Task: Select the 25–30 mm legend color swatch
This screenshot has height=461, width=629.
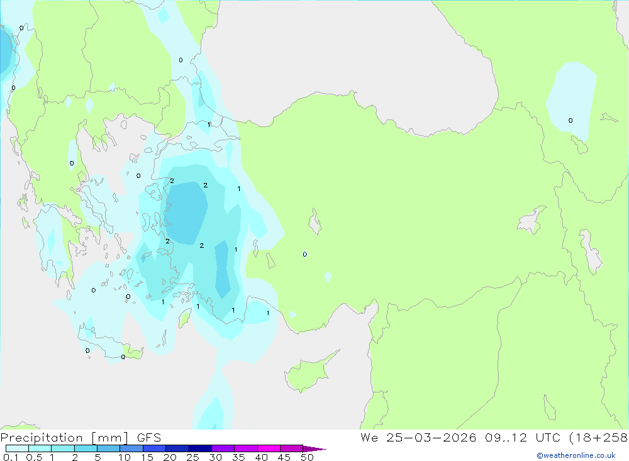Action: click(x=200, y=448)
